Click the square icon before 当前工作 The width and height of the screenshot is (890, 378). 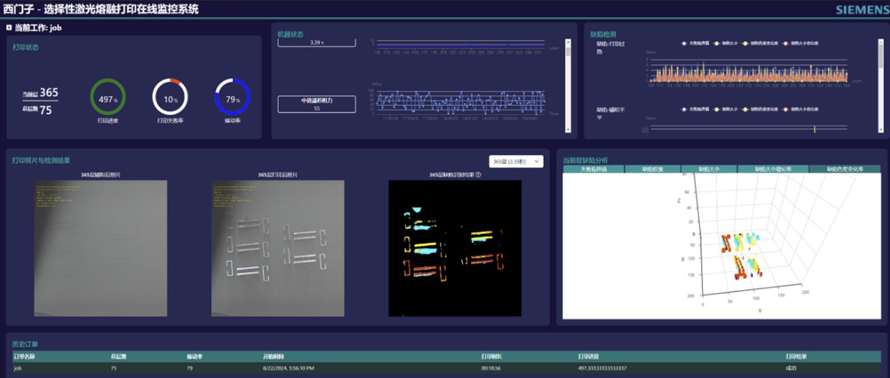click(8, 27)
